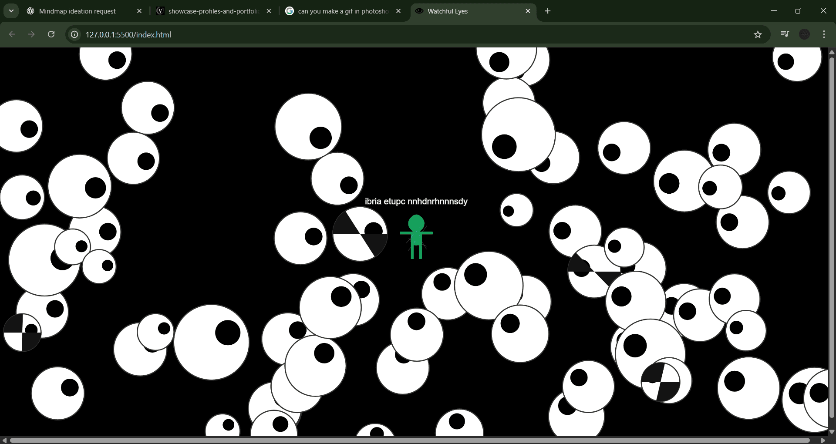Close the Watchful Eyes tab
Viewport: 836px width, 444px height.
pos(528,11)
